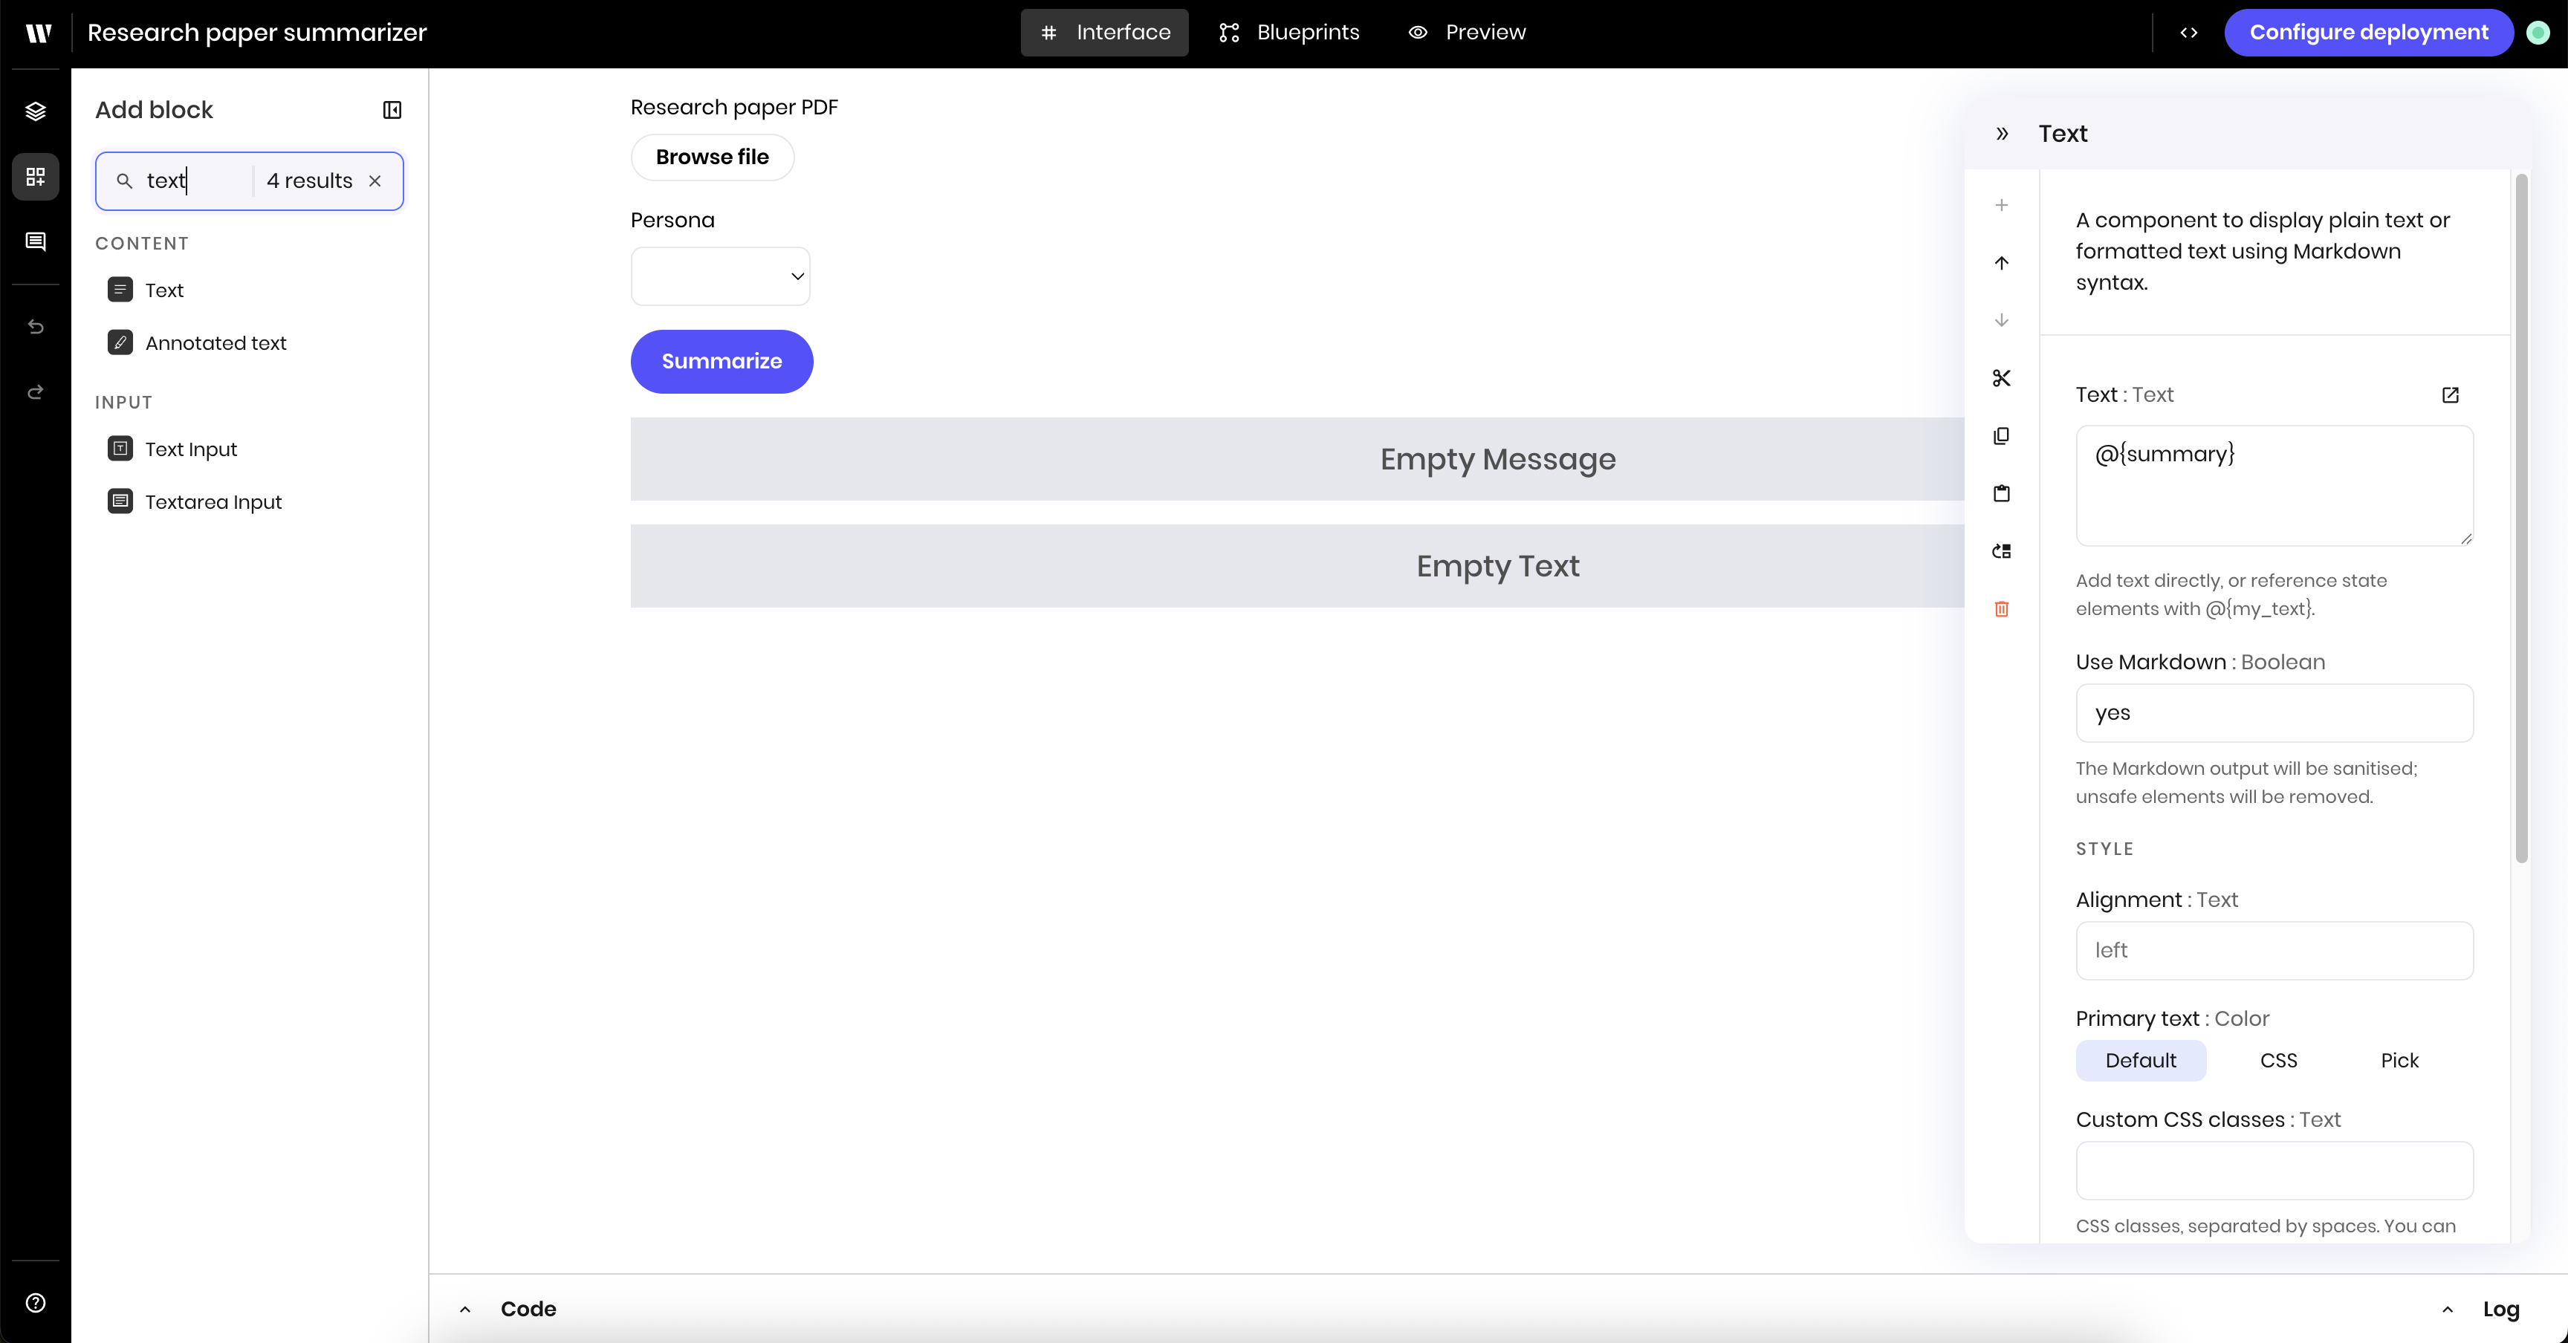
Task: Move component up with arrow icon
Action: [x=2001, y=263]
